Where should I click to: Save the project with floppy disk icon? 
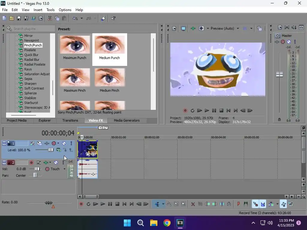pos(19,18)
